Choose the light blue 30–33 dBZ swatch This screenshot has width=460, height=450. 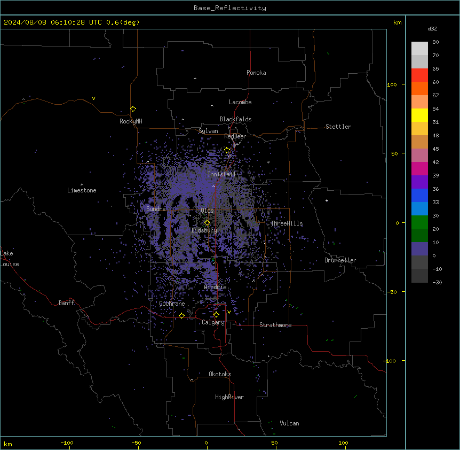tap(419, 208)
